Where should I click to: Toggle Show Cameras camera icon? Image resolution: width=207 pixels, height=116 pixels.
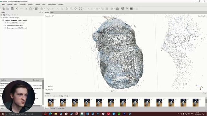[117, 9]
